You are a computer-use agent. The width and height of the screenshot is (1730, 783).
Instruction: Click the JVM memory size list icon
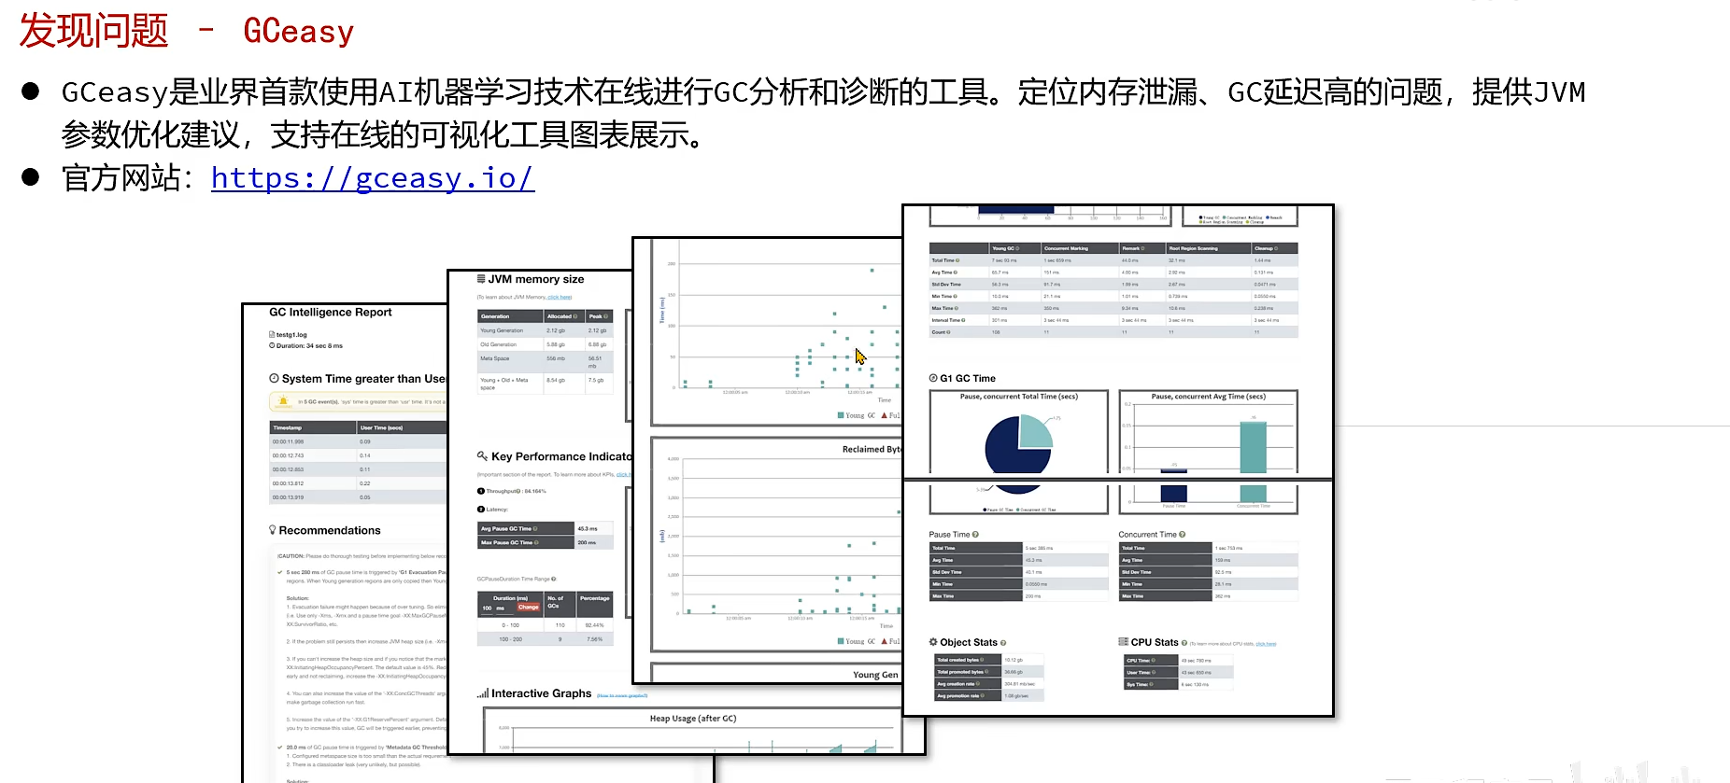tap(481, 279)
